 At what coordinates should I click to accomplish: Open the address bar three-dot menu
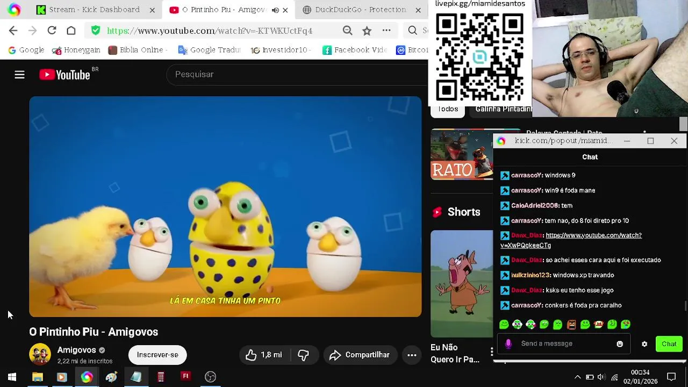point(386,31)
